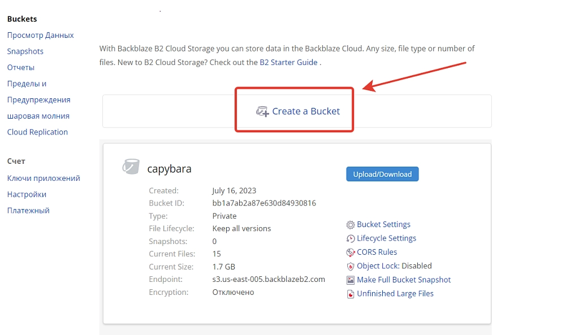The height and width of the screenshot is (335, 579).
Task: Follow the B2 Starter Guide link
Action: tap(288, 62)
